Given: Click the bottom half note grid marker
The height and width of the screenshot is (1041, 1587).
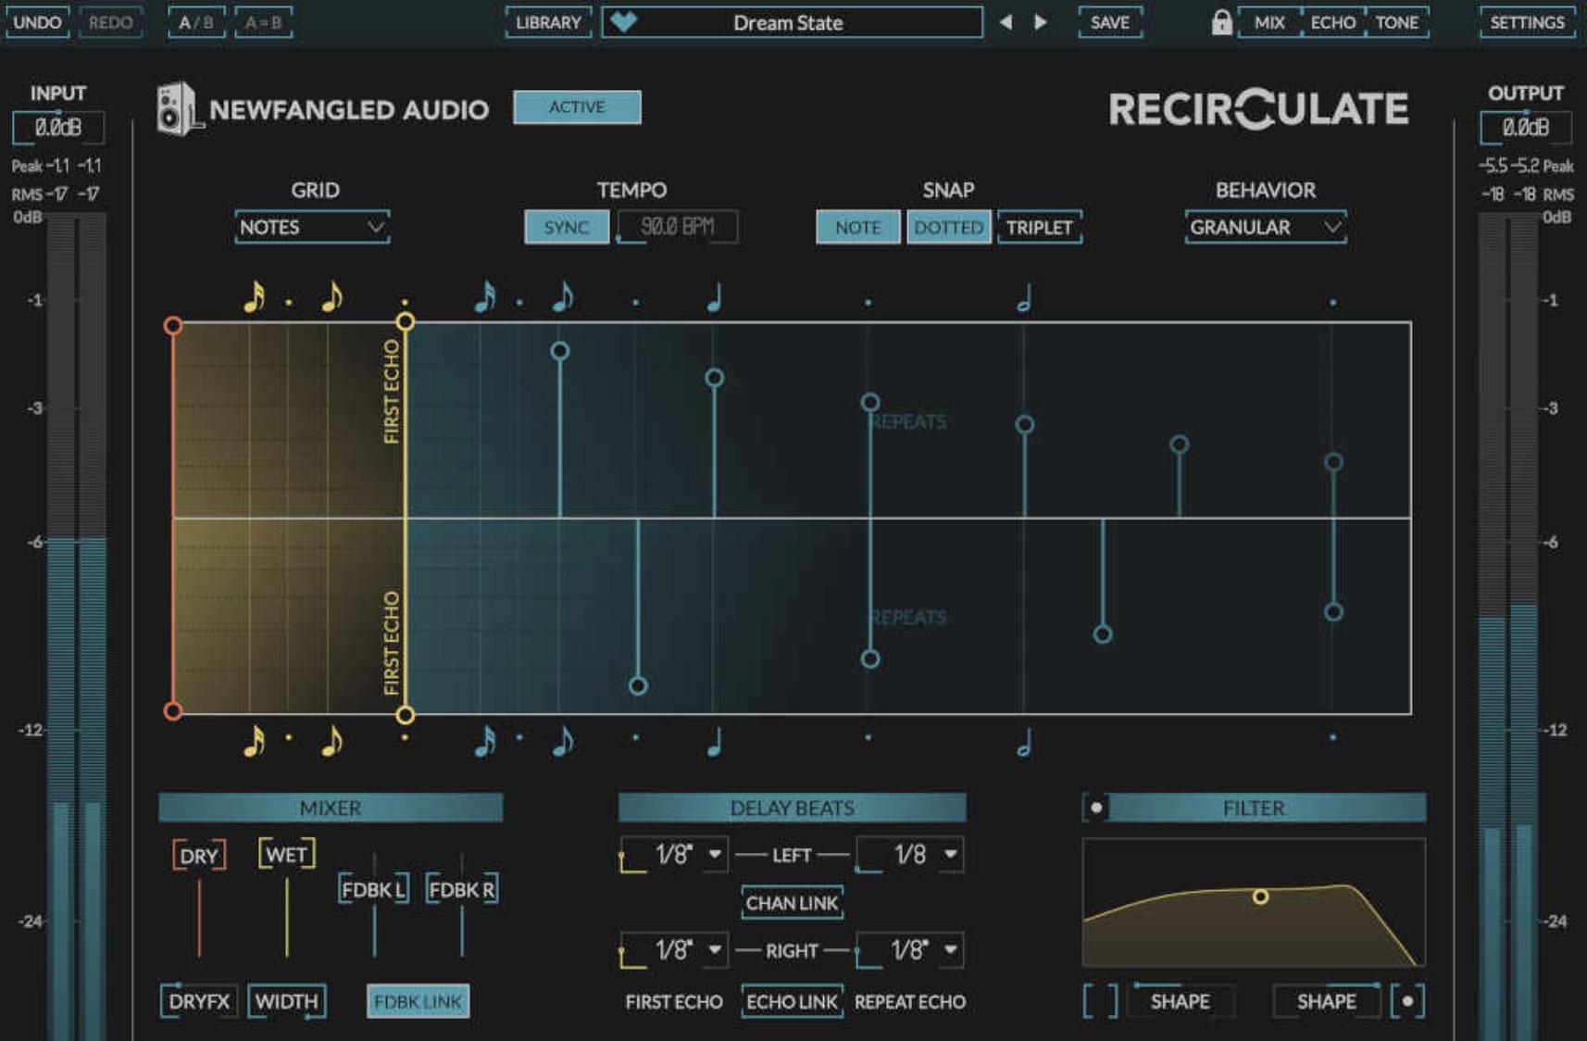Looking at the screenshot, I should pyautogui.click(x=1024, y=742).
